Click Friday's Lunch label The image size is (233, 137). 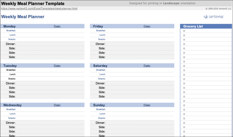click(x=102, y=35)
